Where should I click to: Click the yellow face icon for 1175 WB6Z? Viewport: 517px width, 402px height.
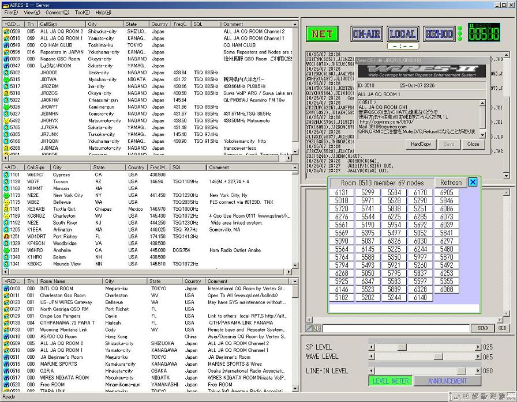click(6, 202)
